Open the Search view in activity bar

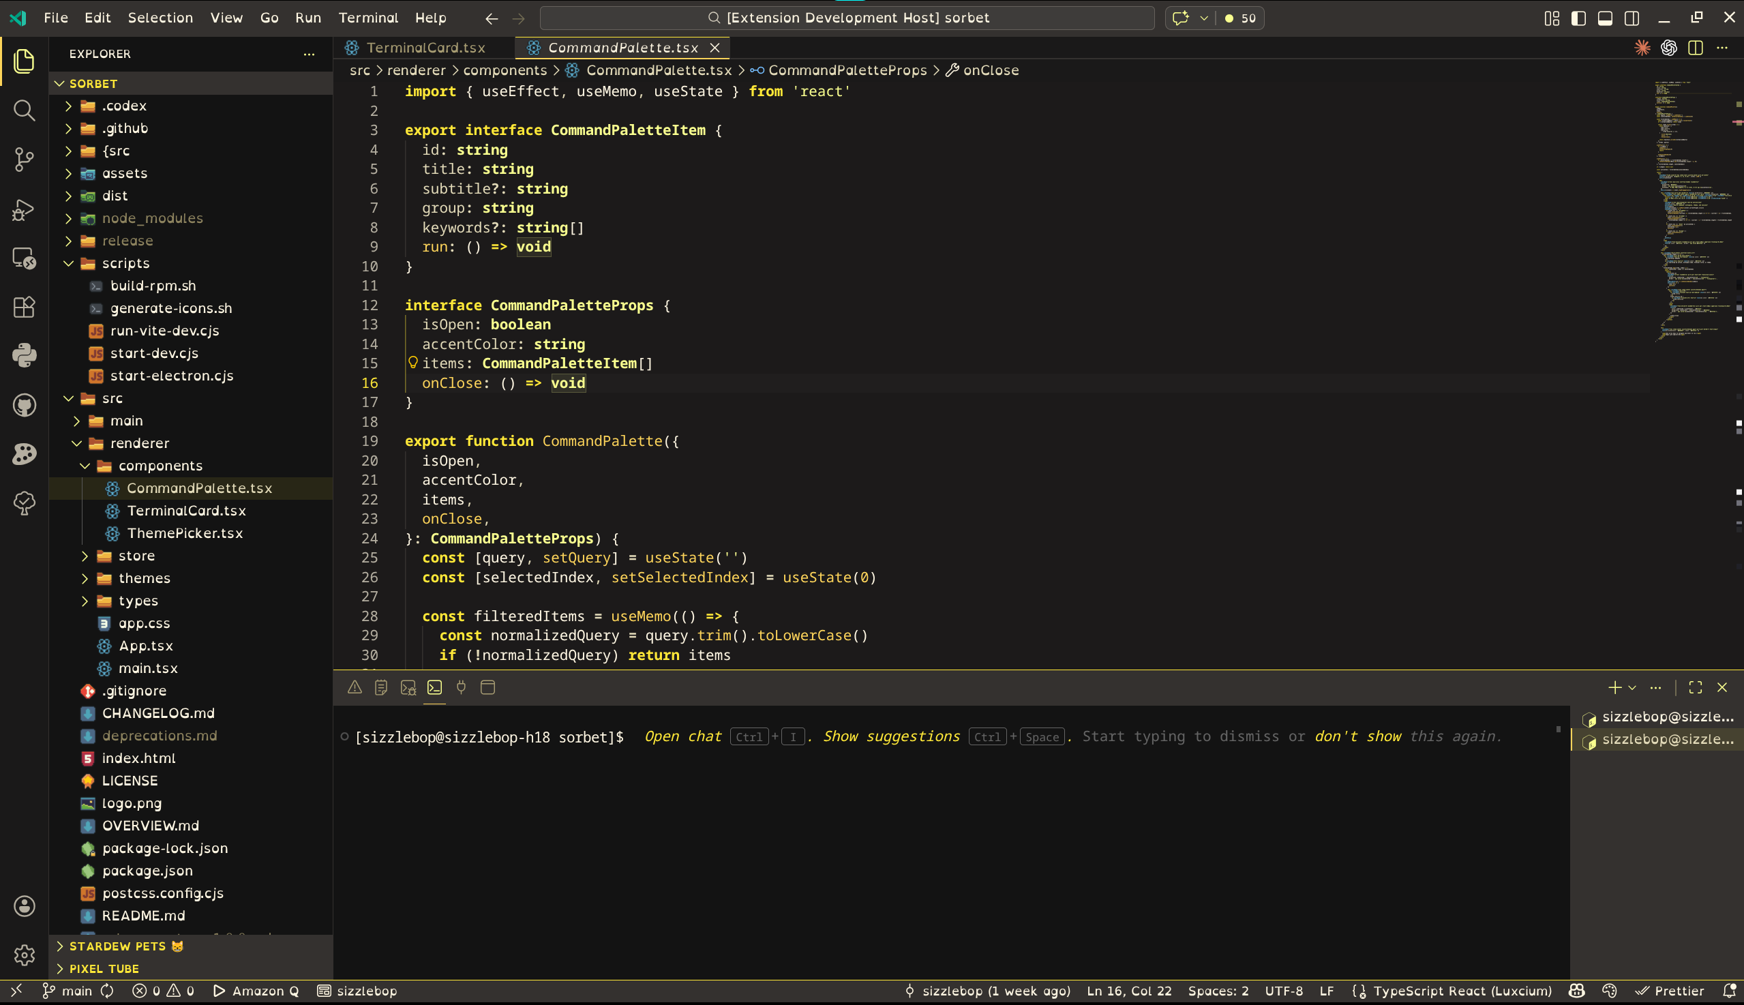tap(24, 110)
